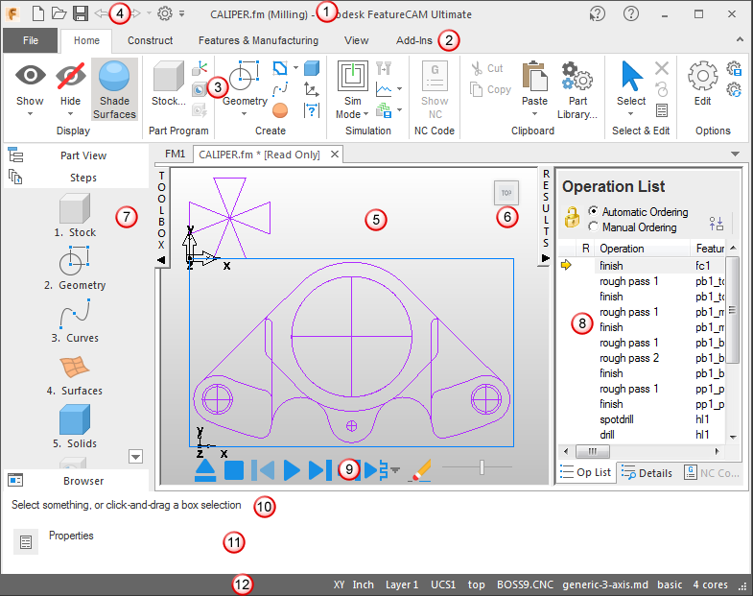
Task: Click the Show NC code button
Action: [x=435, y=89]
